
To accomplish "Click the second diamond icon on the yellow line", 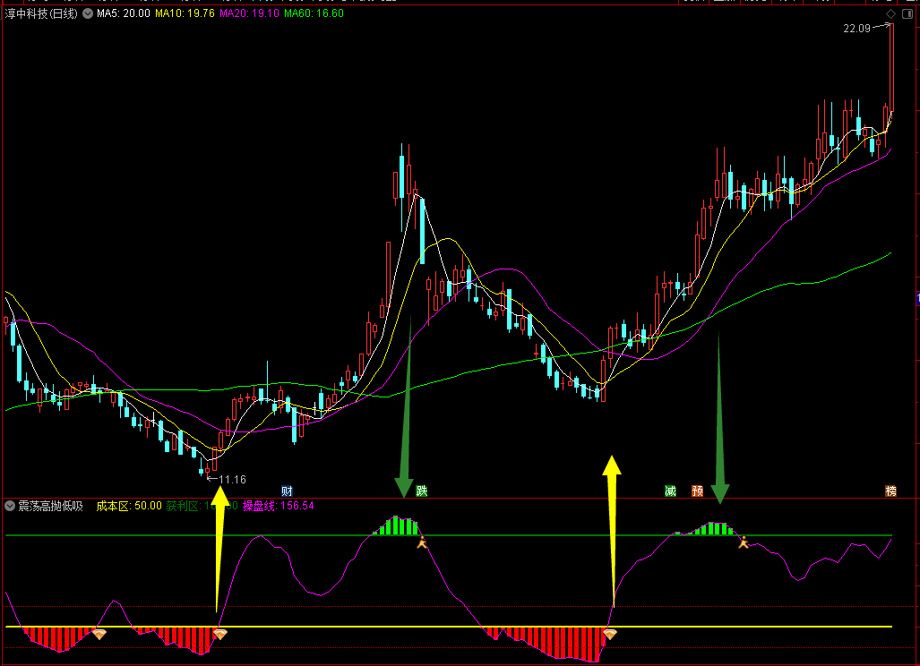I will (220, 634).
